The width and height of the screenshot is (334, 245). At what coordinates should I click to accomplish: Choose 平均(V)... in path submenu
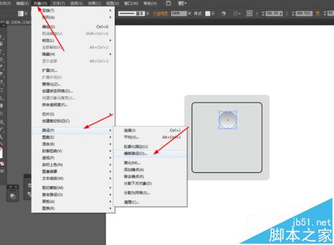(150, 138)
